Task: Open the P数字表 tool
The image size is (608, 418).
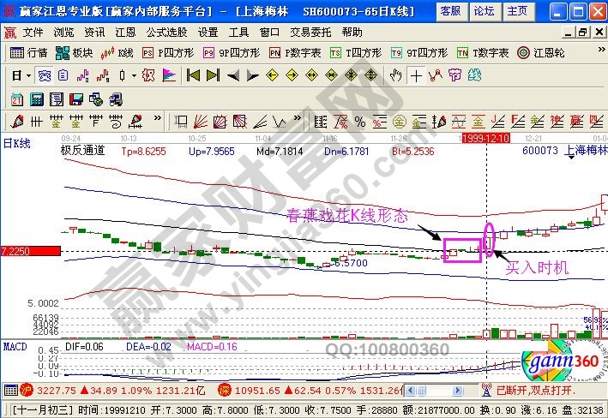Action: click(x=295, y=53)
